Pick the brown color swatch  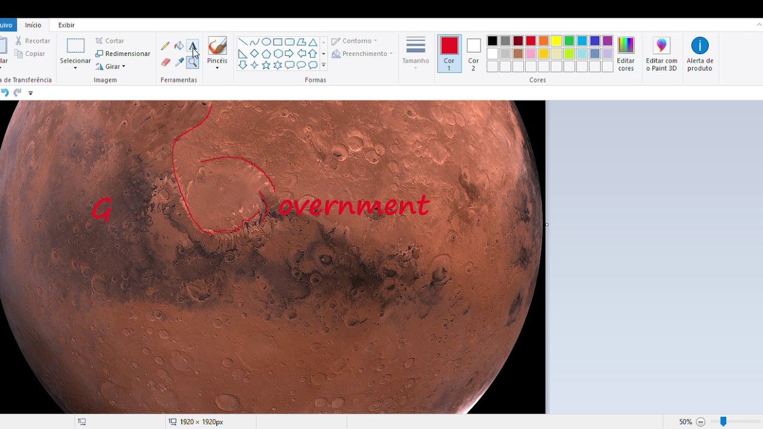tap(518, 54)
